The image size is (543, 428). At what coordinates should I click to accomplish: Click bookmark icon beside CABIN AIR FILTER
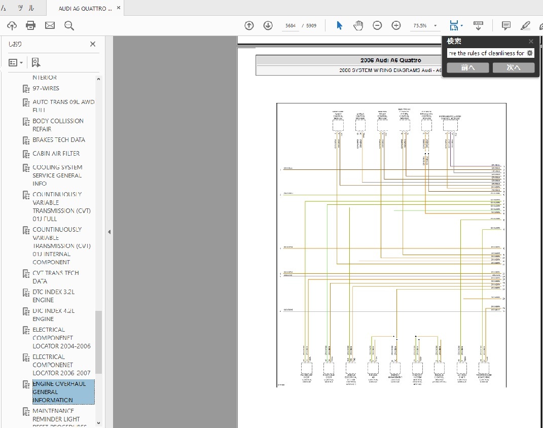[x=26, y=154]
